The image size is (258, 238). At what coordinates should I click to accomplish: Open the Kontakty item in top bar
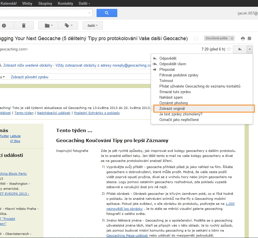tap(65, 4)
